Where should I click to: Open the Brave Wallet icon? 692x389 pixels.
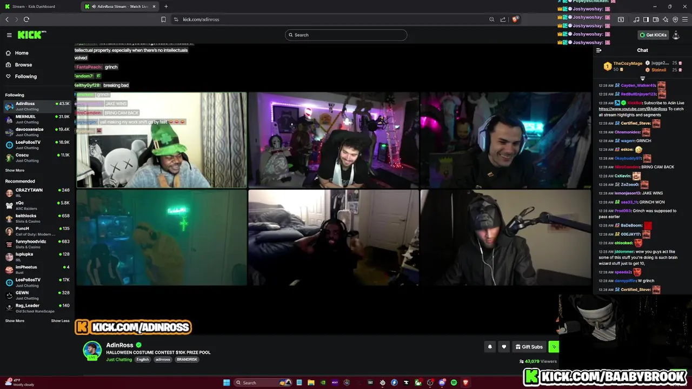pos(656,19)
